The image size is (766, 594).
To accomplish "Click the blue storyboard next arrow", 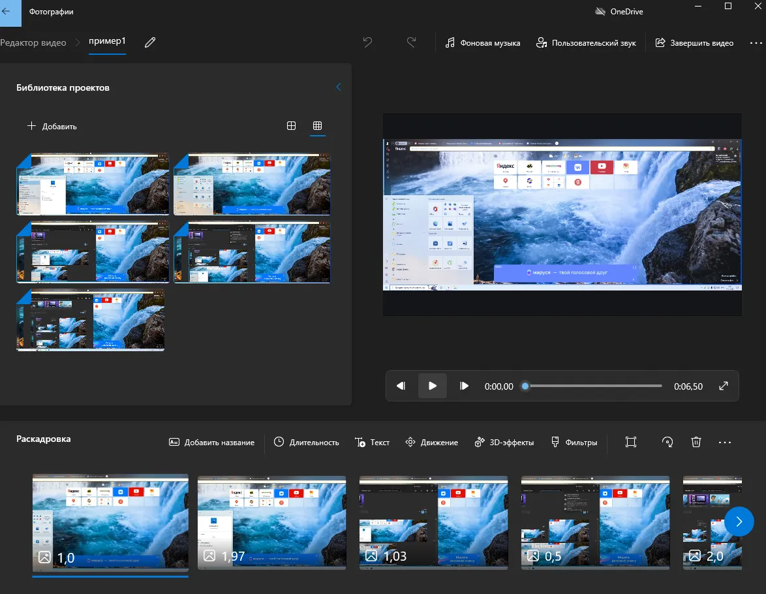I will pos(739,522).
